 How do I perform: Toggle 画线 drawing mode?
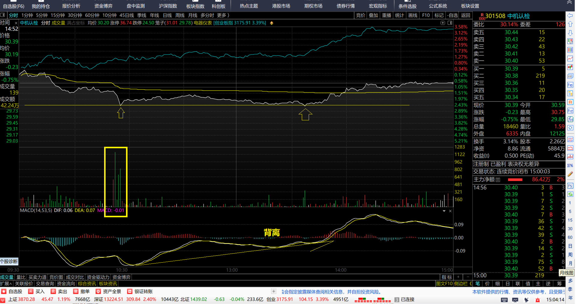click(x=413, y=15)
